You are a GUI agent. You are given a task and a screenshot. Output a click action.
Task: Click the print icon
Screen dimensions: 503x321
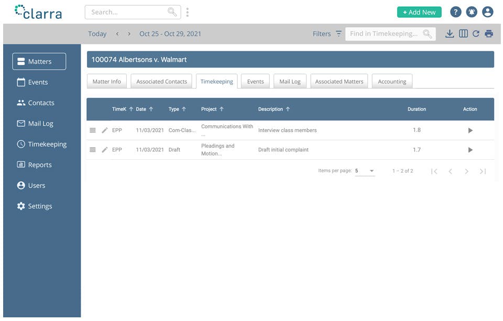point(489,34)
